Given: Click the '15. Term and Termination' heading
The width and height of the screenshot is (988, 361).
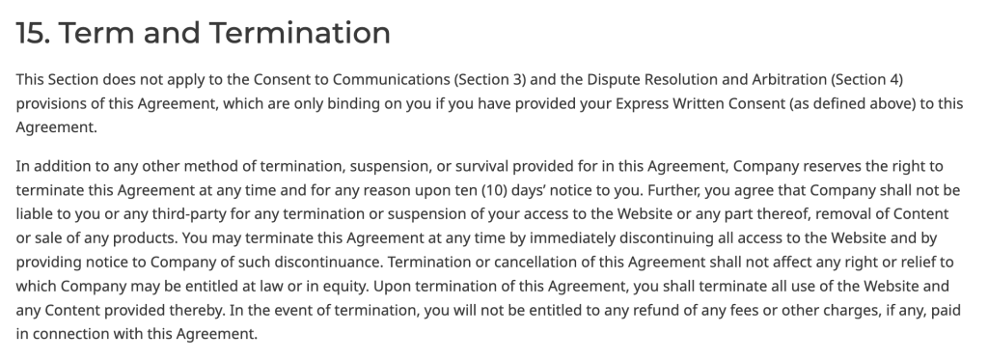Looking at the screenshot, I should pyautogui.click(x=203, y=33).
